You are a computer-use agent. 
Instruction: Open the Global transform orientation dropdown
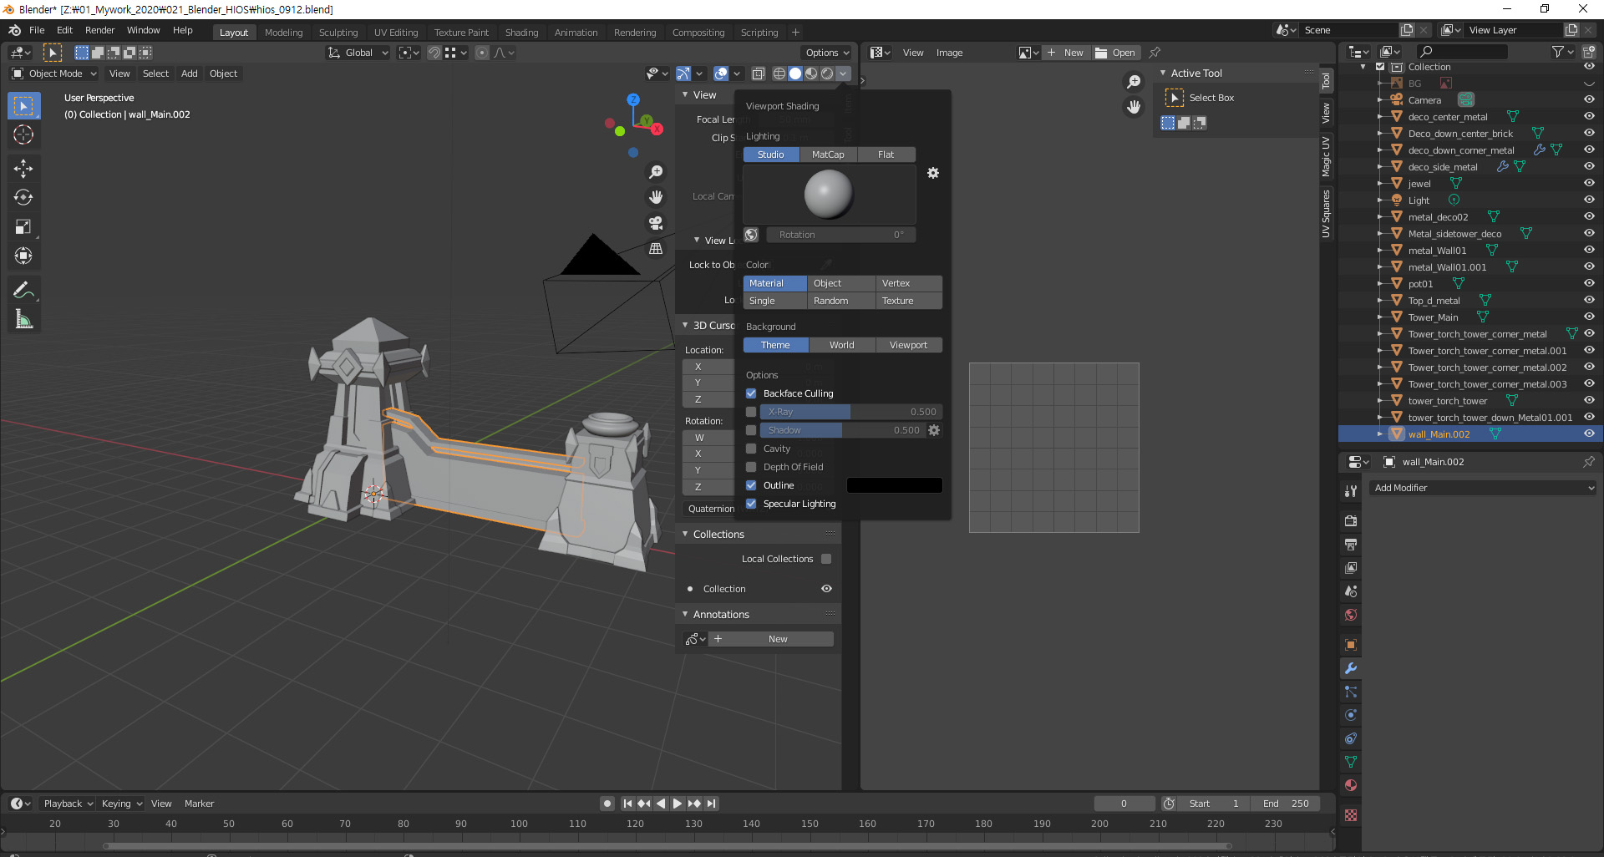pos(358,53)
